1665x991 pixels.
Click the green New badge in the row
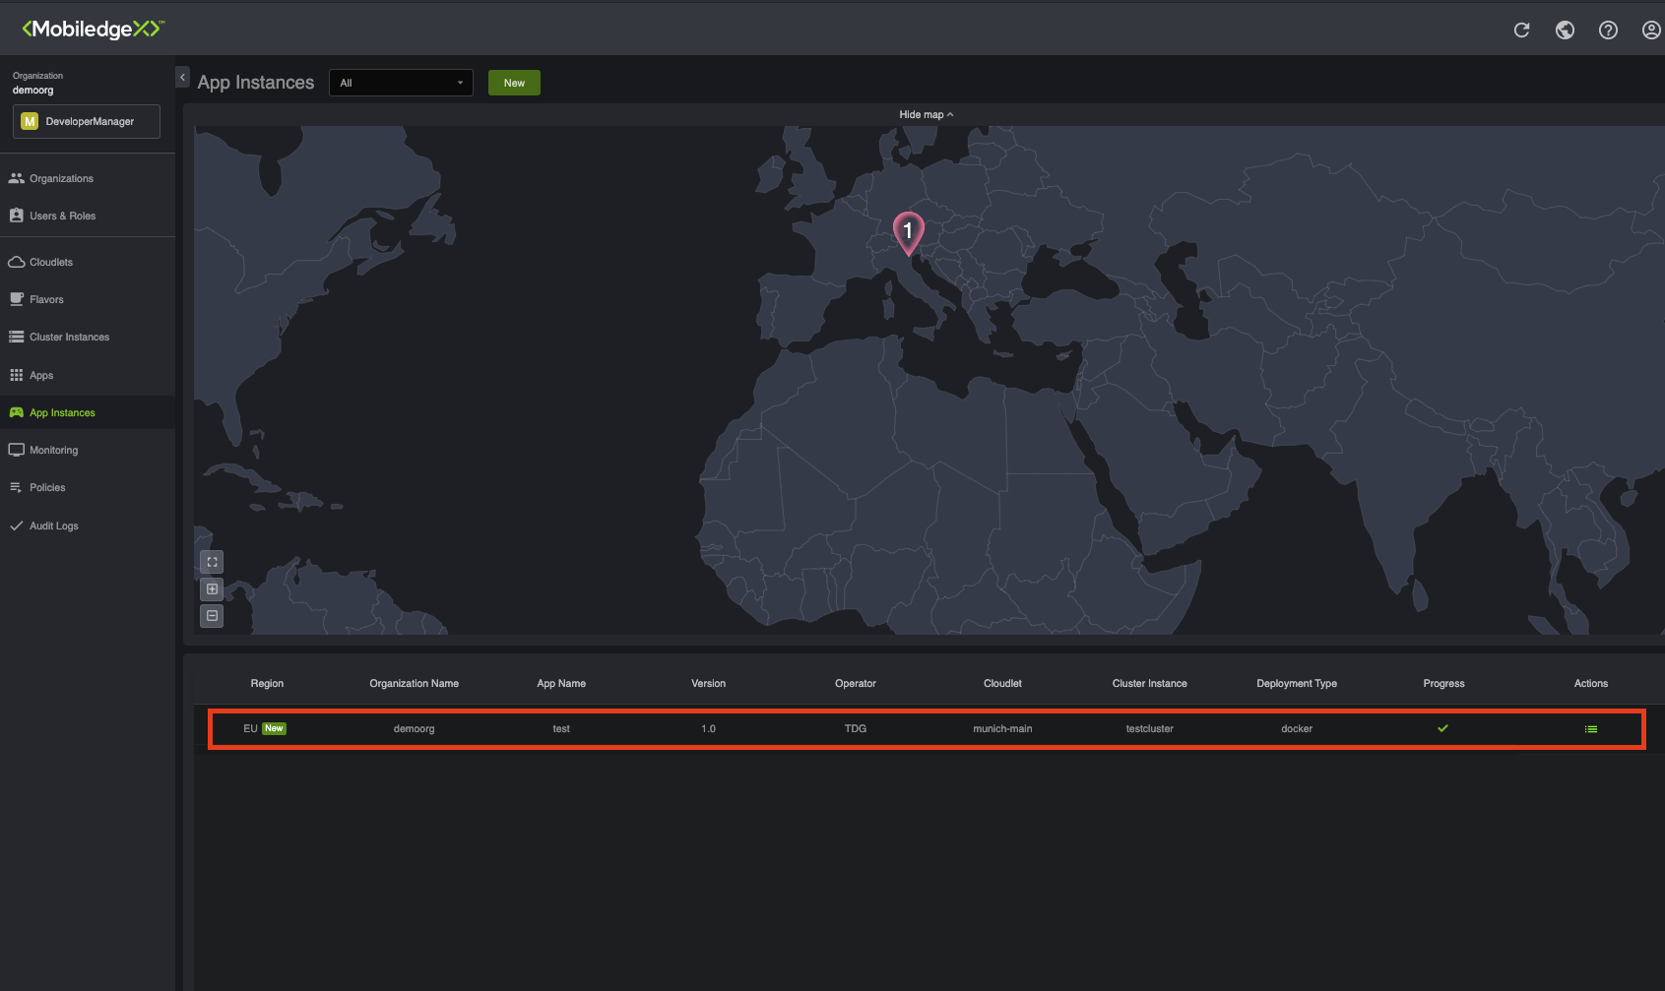click(x=274, y=728)
